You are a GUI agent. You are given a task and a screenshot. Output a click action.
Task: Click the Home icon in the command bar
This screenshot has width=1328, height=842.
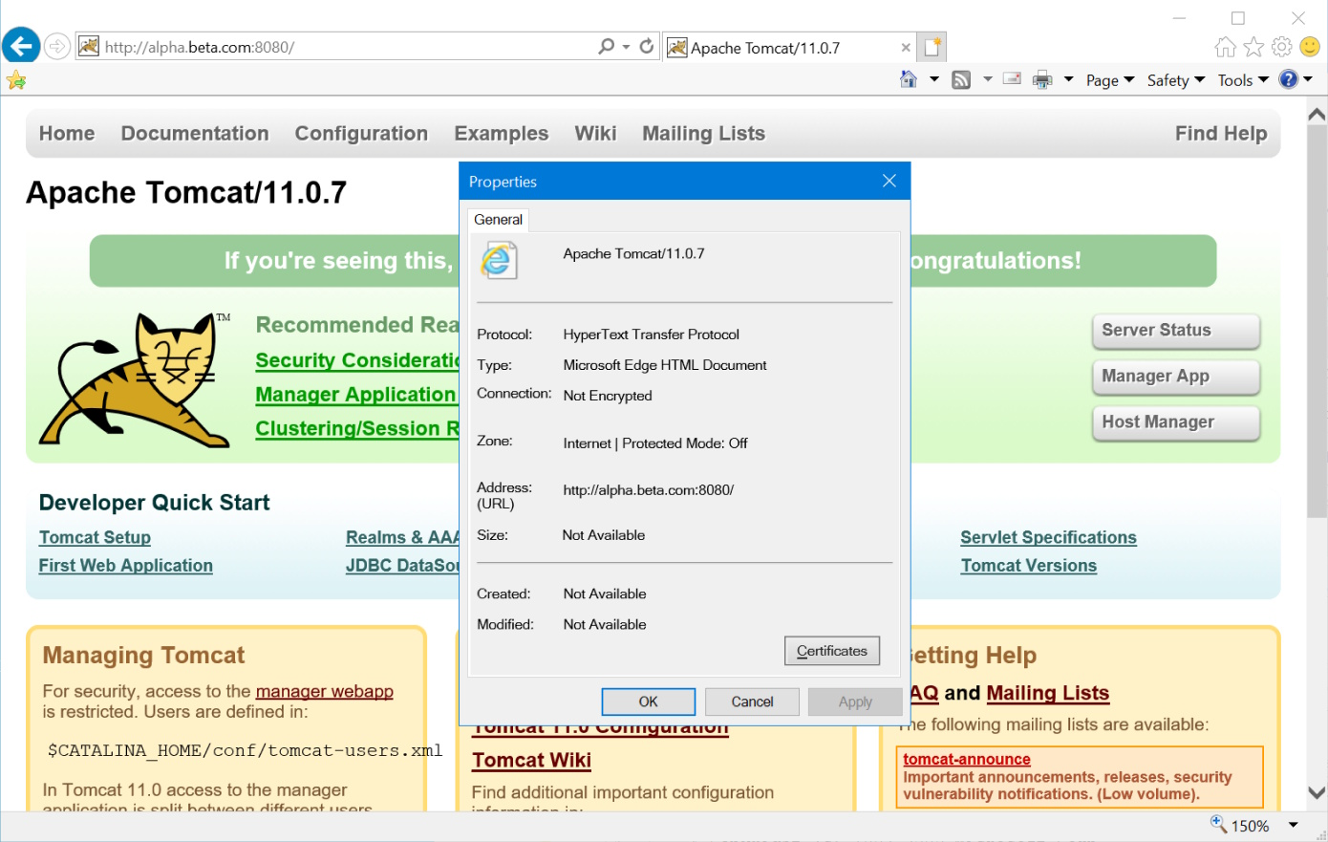(x=909, y=79)
